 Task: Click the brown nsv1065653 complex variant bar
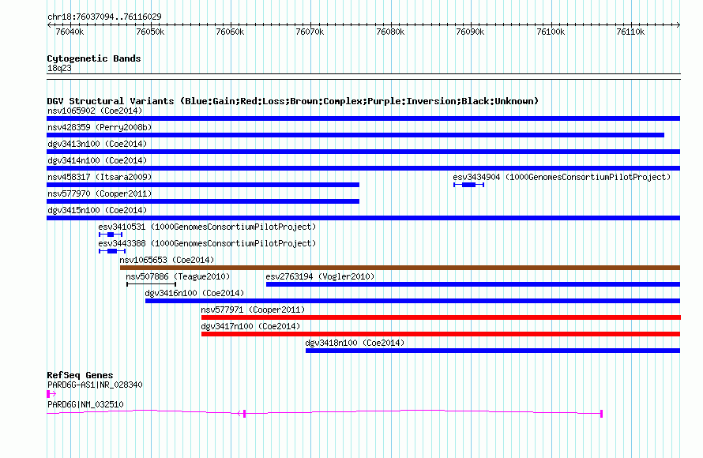point(400,268)
